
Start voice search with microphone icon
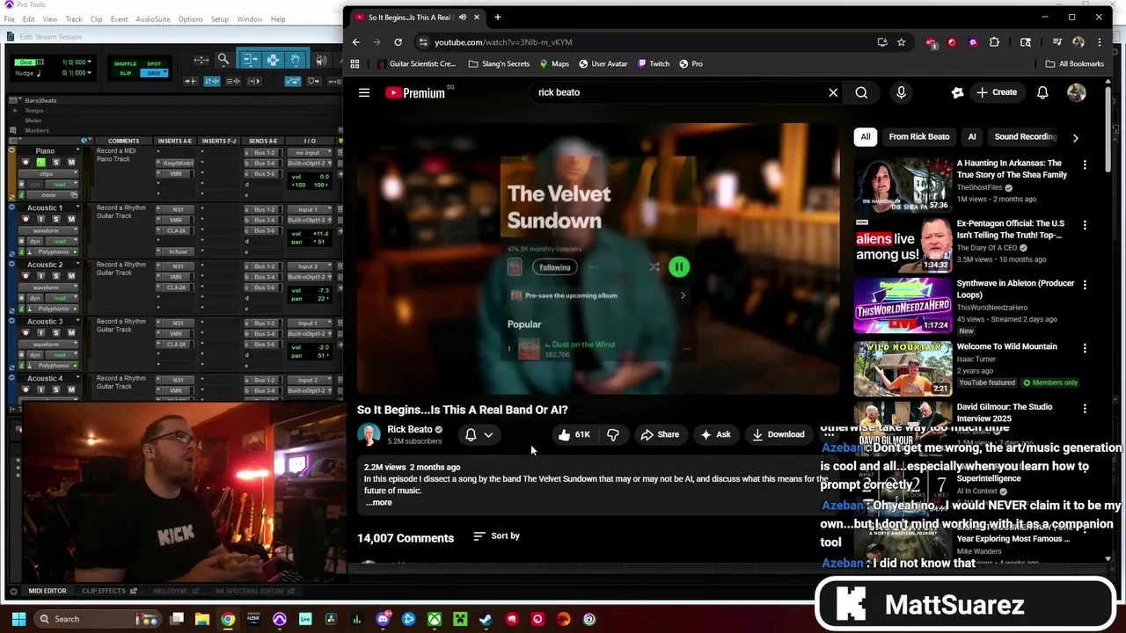click(901, 92)
